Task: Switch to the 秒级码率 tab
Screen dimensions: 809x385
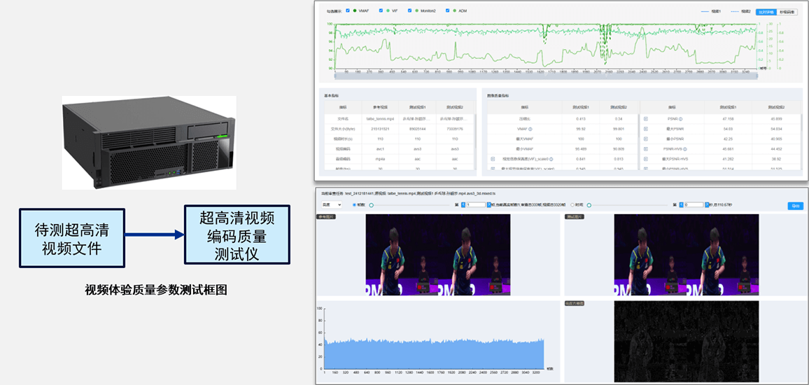Action: (787, 12)
